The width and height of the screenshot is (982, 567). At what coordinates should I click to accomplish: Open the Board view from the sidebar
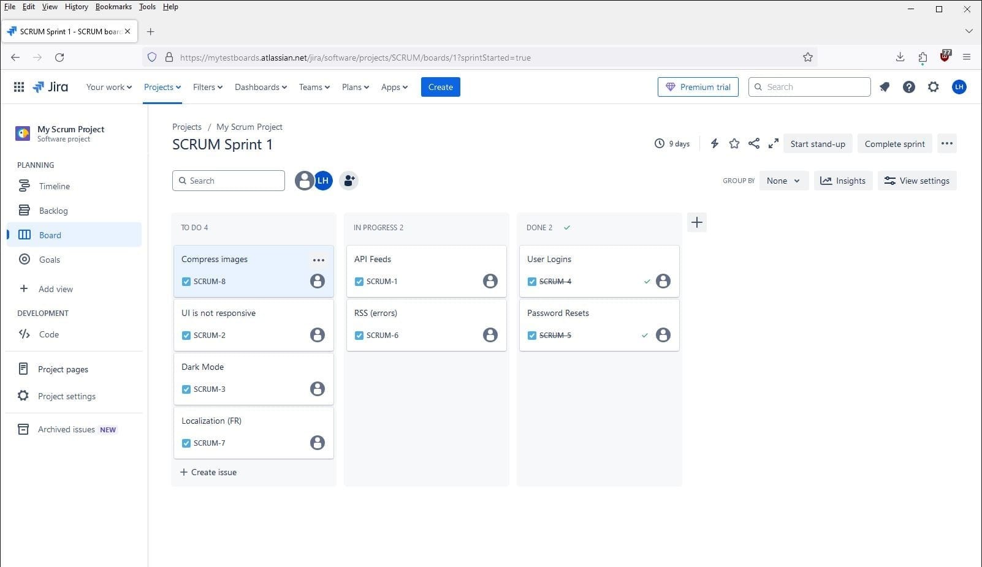pyautogui.click(x=50, y=235)
